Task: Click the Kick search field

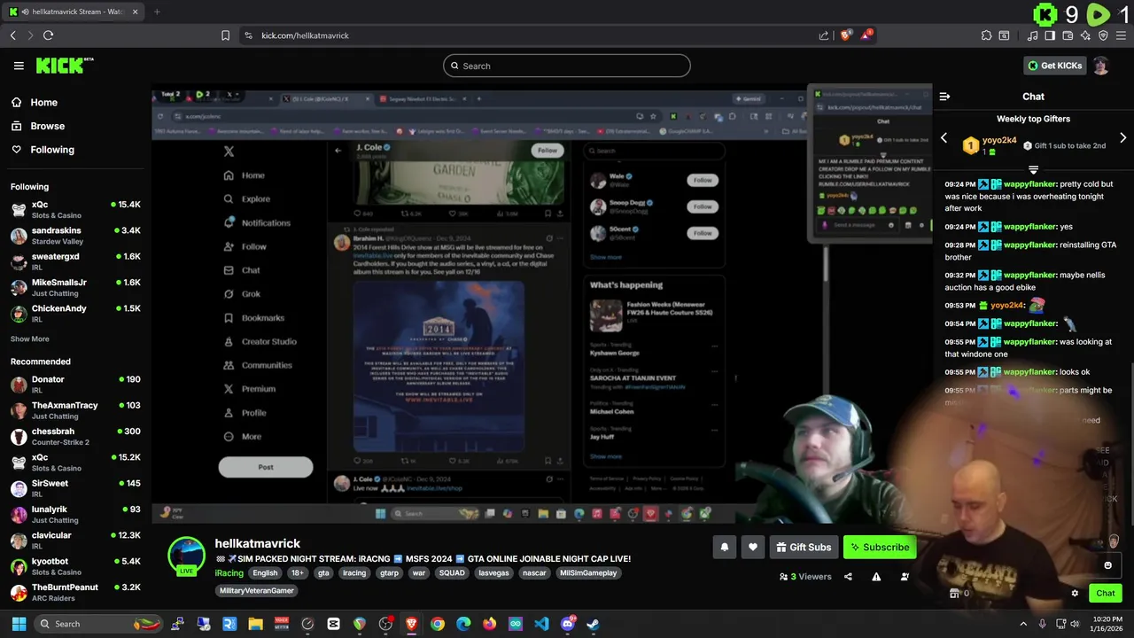Action: [567, 66]
